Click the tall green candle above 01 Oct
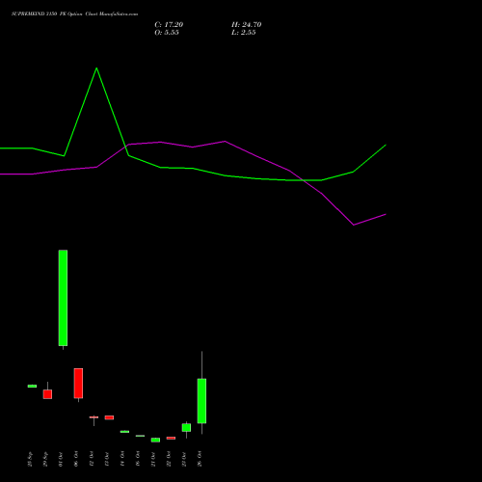 pyautogui.click(x=63, y=298)
